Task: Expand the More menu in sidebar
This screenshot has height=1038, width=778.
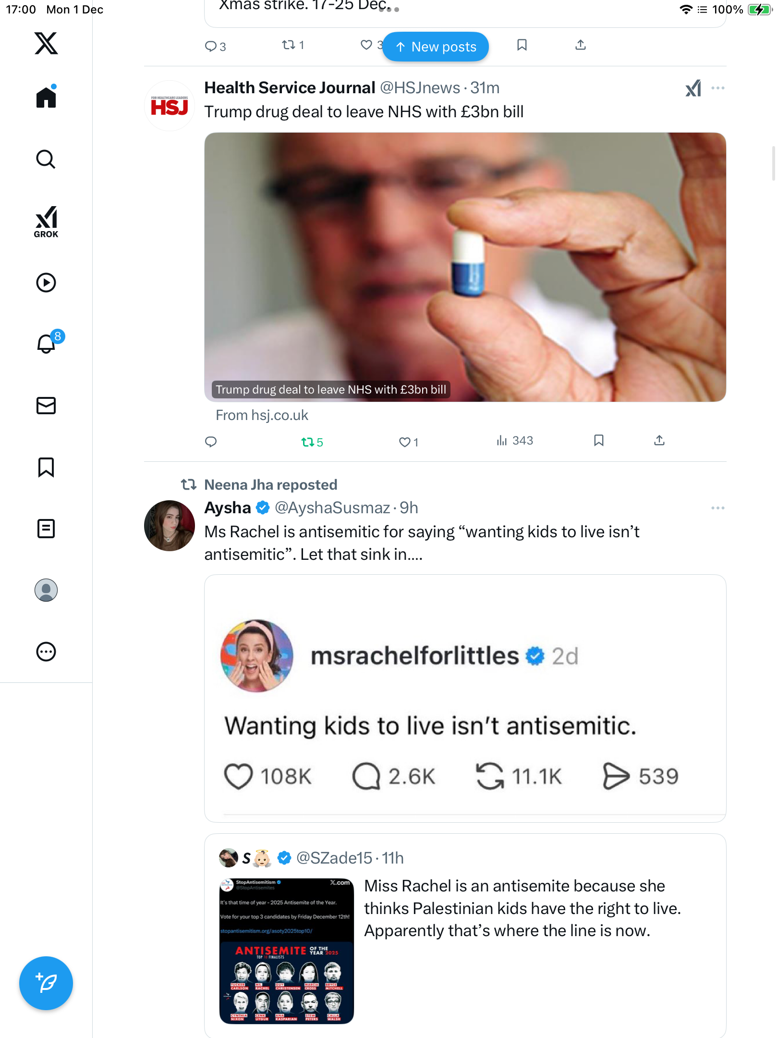Action: pos(46,652)
